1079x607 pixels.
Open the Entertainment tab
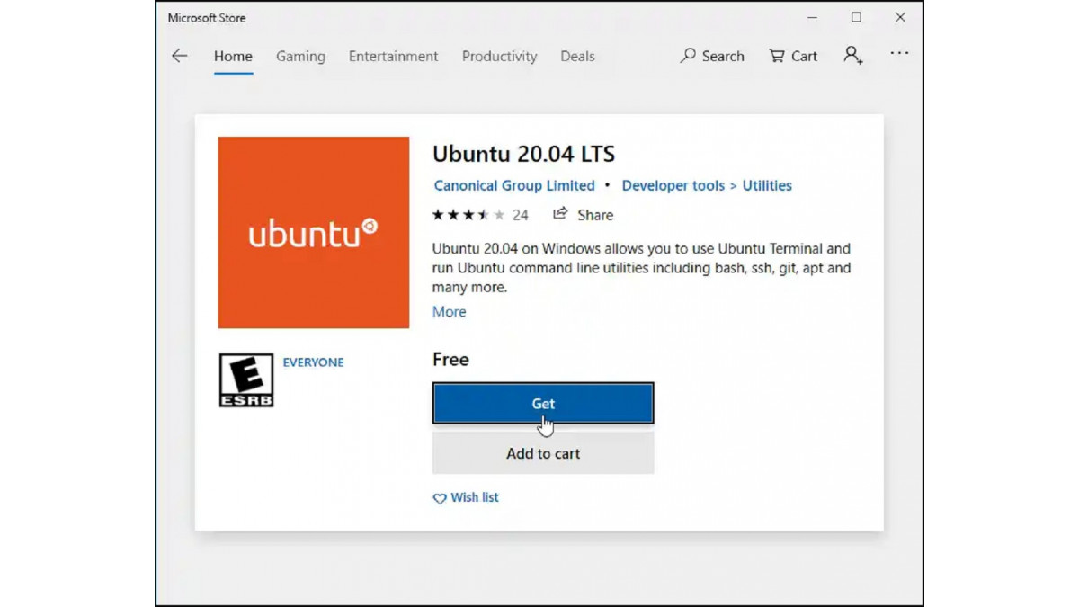point(394,56)
